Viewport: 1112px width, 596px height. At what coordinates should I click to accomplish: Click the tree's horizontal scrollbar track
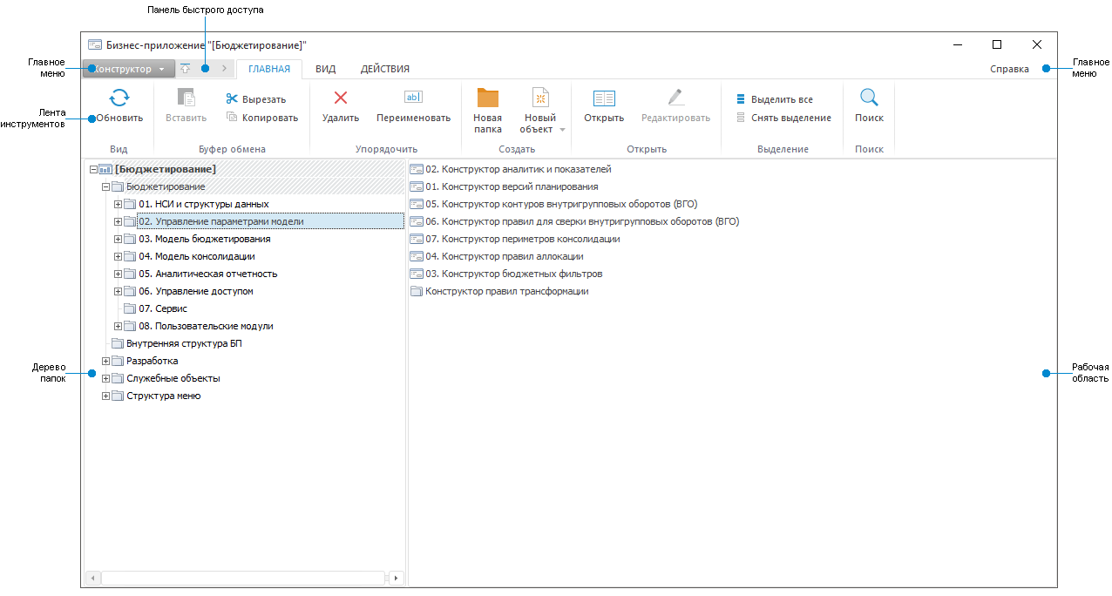[244, 578]
